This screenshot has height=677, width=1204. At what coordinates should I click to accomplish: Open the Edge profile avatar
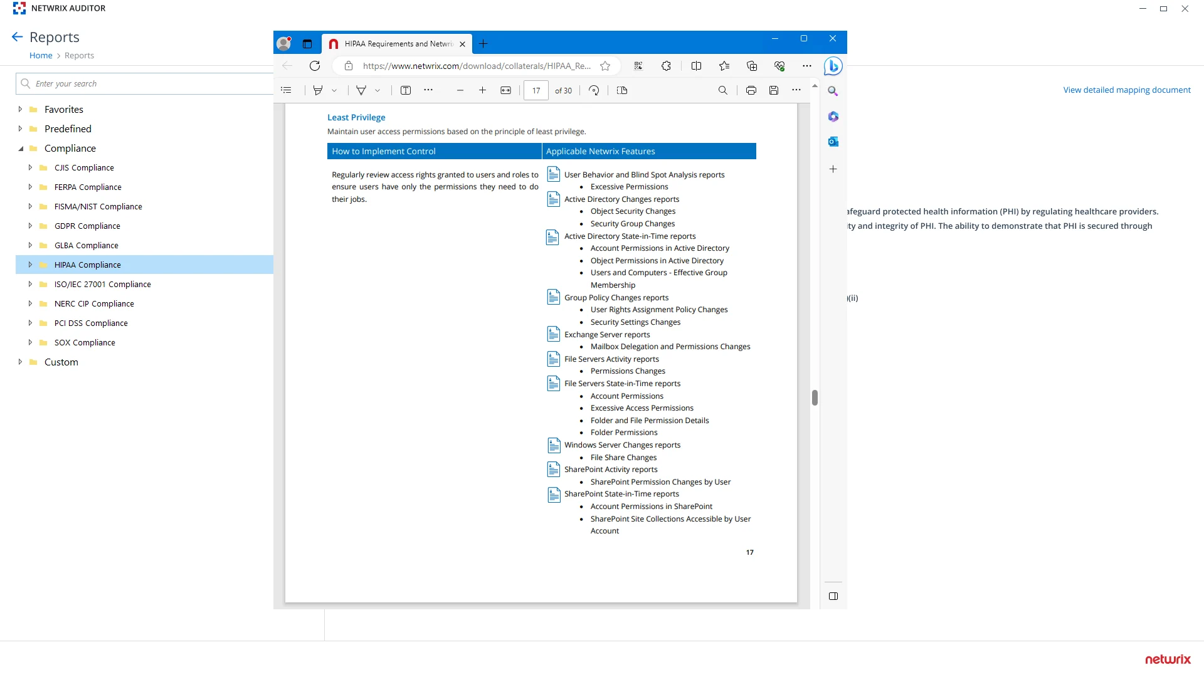[x=284, y=43]
